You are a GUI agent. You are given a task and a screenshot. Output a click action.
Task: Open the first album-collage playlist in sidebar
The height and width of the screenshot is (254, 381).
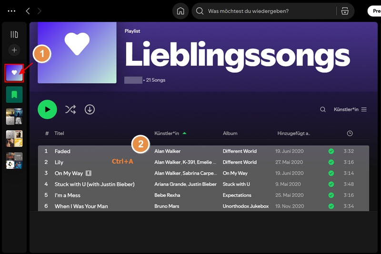click(14, 117)
